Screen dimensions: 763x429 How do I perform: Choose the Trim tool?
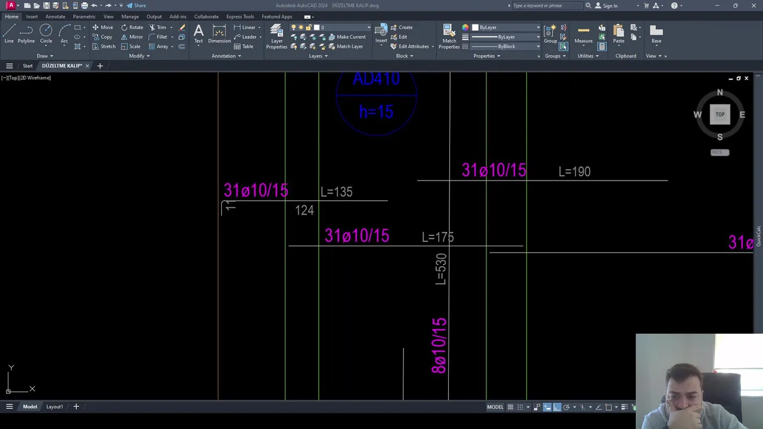(158, 27)
